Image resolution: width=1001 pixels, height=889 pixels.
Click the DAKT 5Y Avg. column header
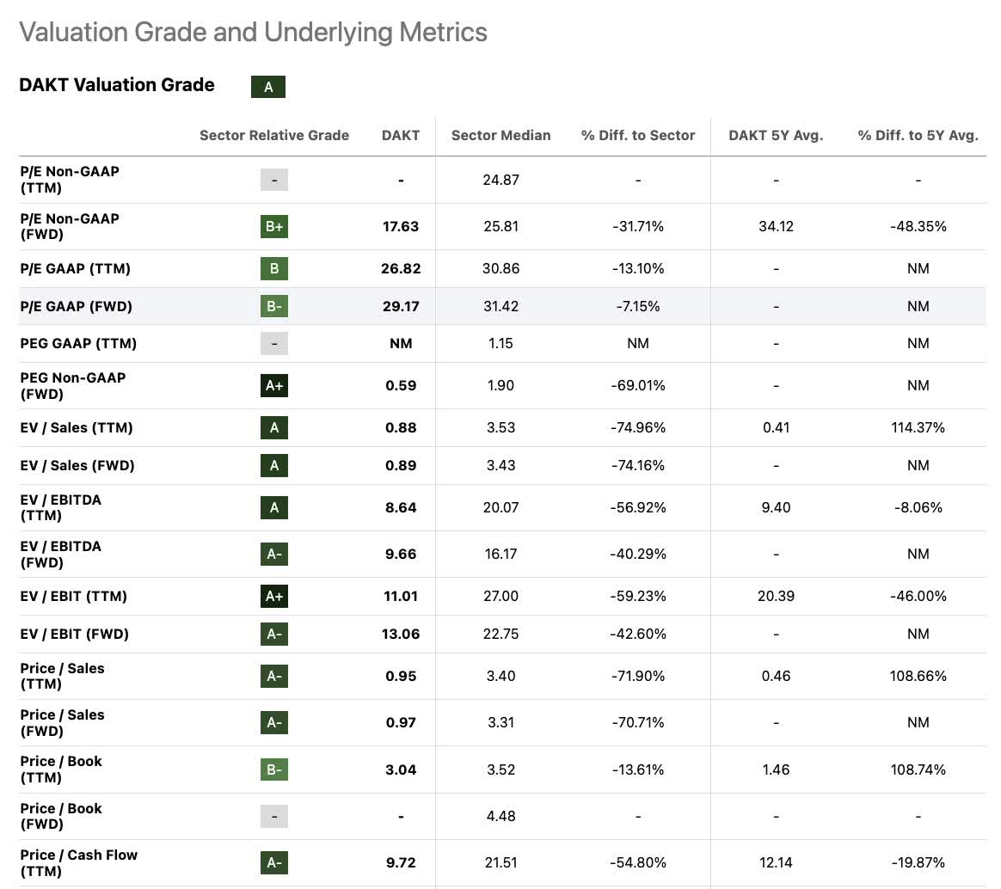(x=776, y=135)
